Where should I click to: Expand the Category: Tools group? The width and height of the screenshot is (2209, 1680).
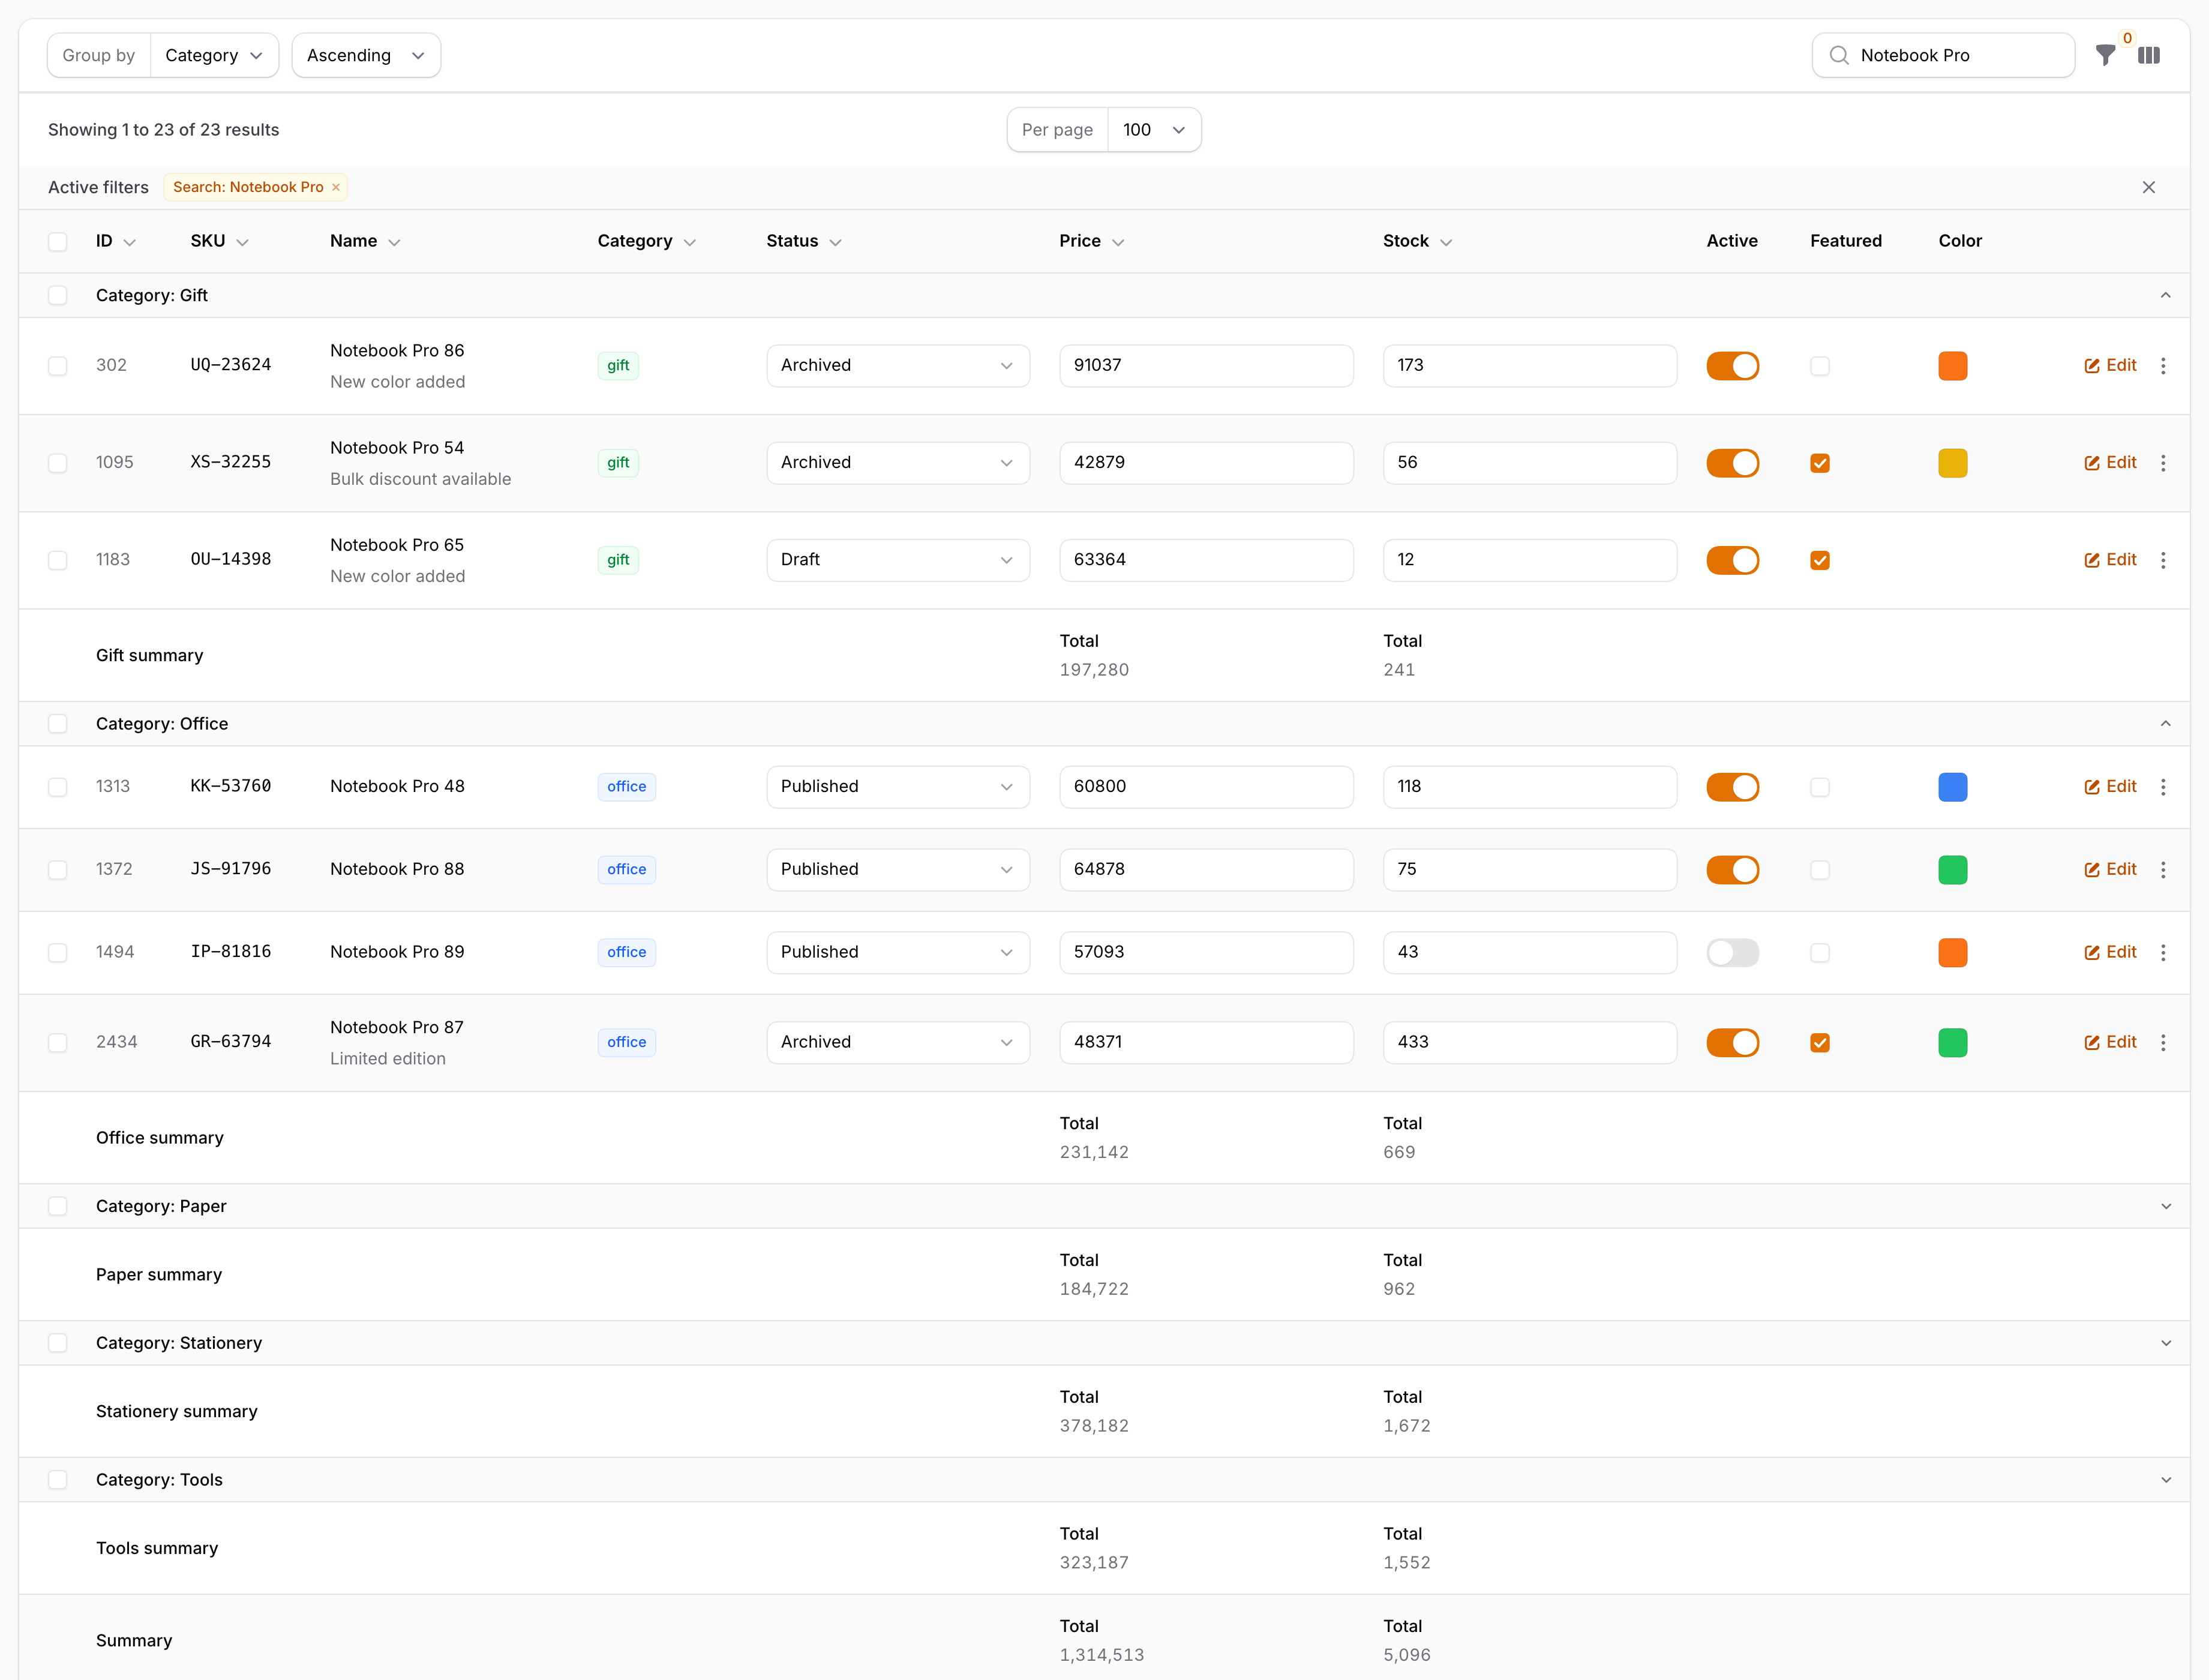2165,1480
